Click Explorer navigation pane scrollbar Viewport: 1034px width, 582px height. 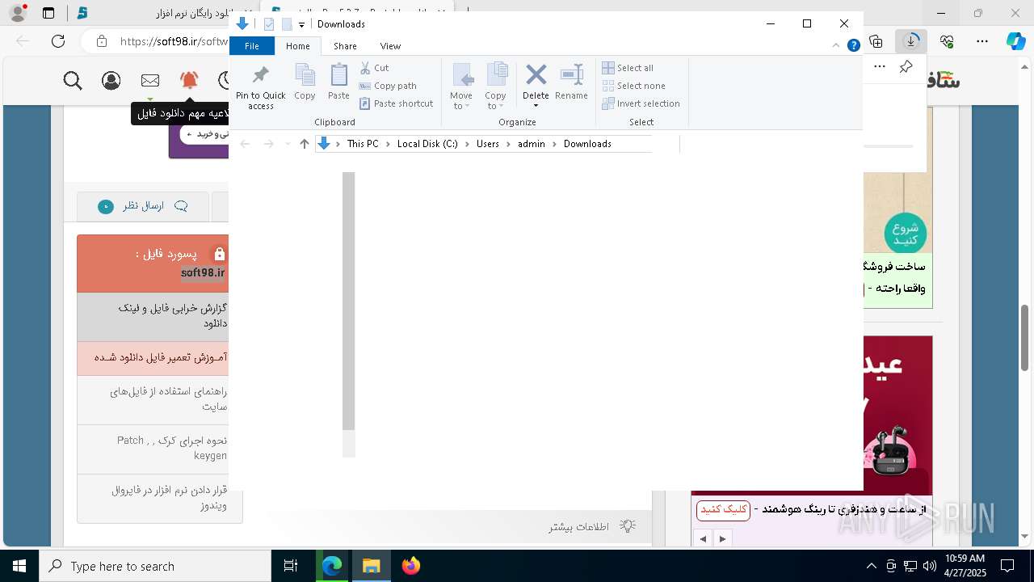point(349,301)
